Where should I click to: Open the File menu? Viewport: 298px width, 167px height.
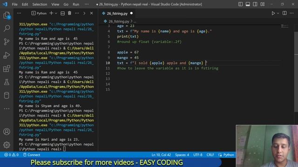click(14, 4)
